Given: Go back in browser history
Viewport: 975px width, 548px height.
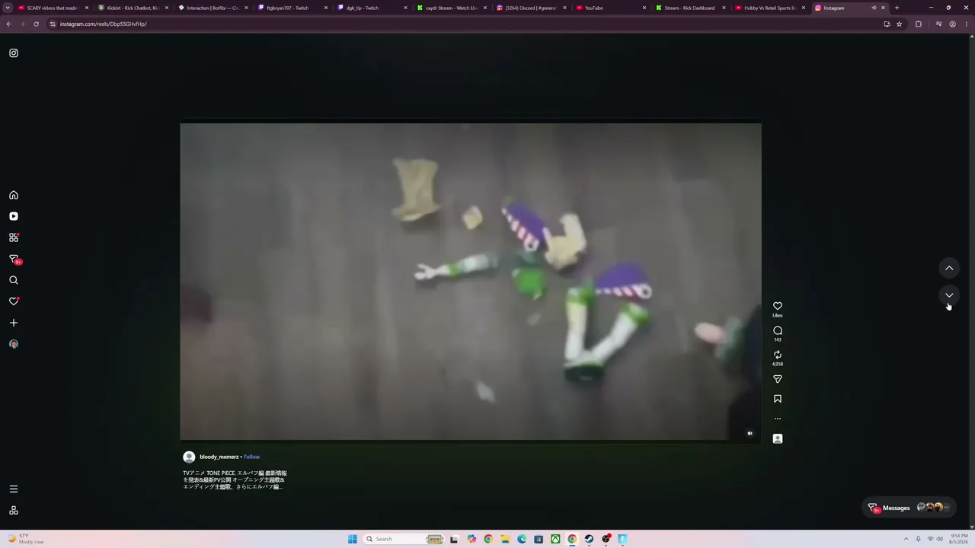Looking at the screenshot, I should point(8,24).
